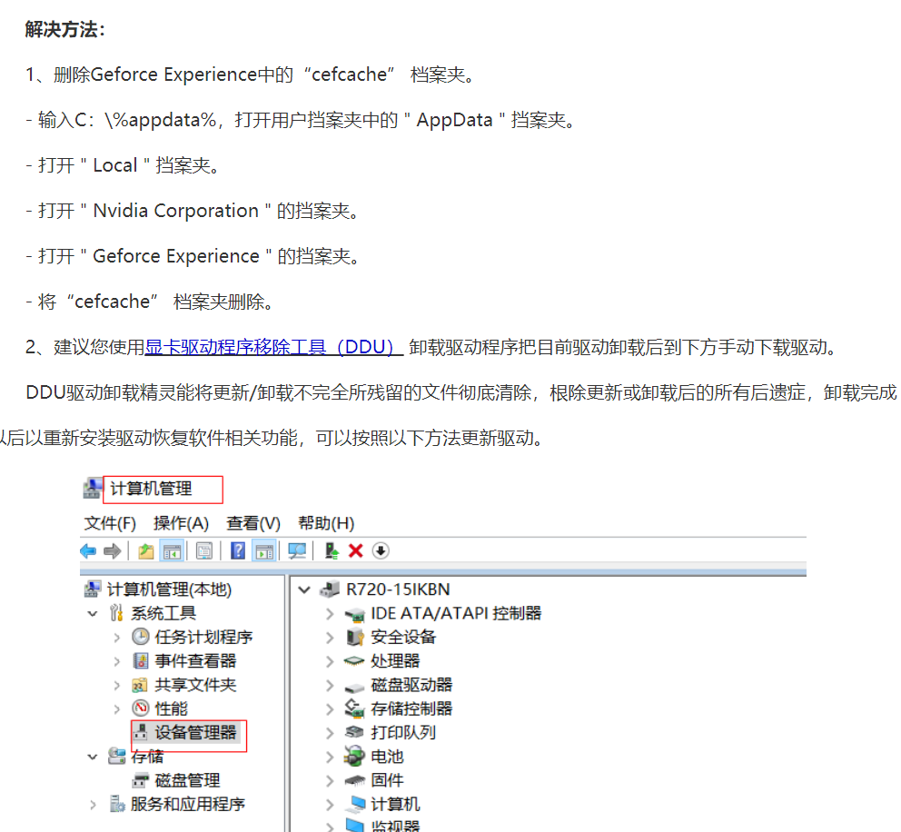Expand the 安全设备 category
This screenshot has width=901, height=832.
pyautogui.click(x=330, y=638)
